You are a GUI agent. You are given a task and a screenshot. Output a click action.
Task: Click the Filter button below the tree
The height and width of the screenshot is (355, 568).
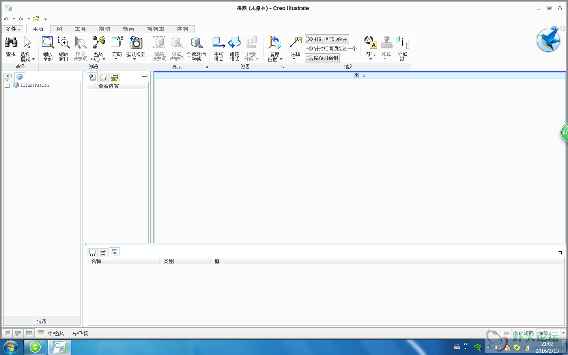pos(42,321)
